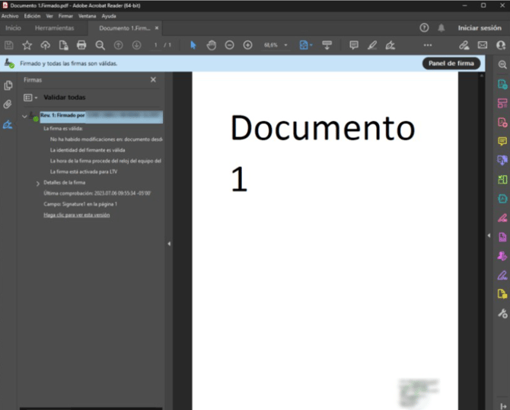Switch to the Herramientas tab
510x410 pixels.
coord(54,28)
